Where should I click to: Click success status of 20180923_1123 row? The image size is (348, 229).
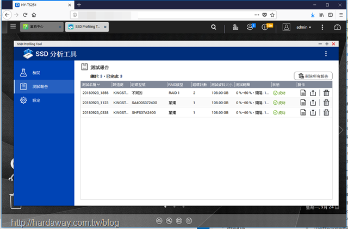coord(279,103)
